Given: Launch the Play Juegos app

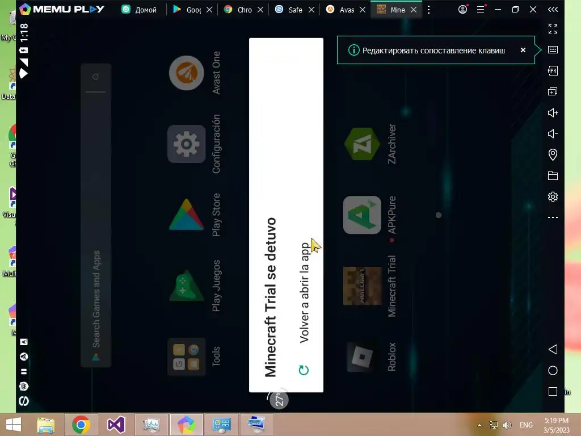Looking at the screenshot, I should coord(186,286).
